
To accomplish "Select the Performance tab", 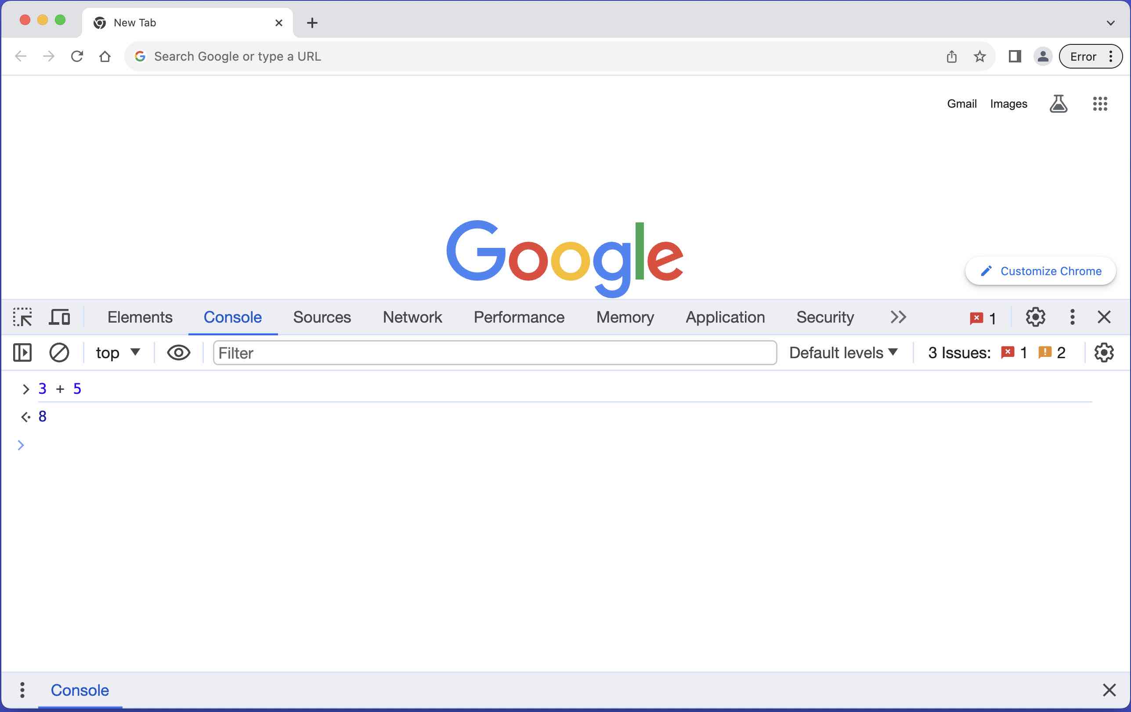I will point(519,317).
